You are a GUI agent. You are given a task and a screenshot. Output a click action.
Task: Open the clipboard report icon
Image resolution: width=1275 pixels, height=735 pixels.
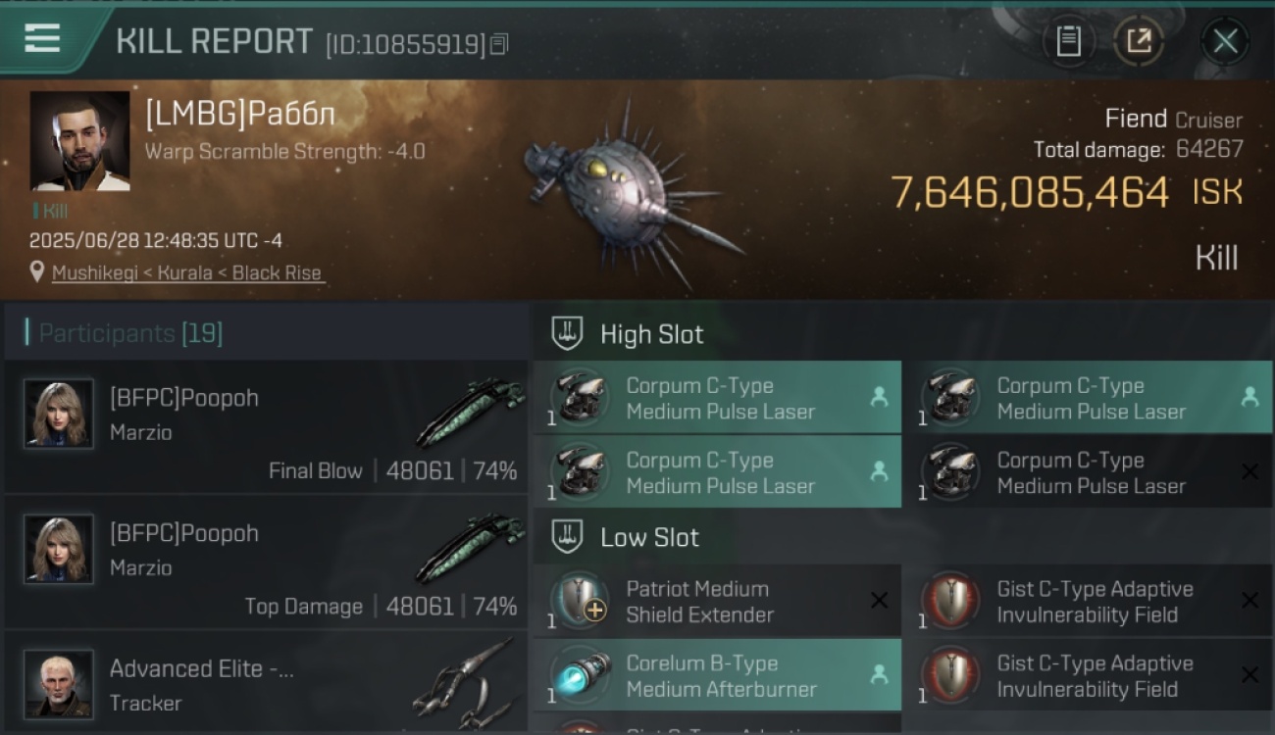pos(1068,41)
